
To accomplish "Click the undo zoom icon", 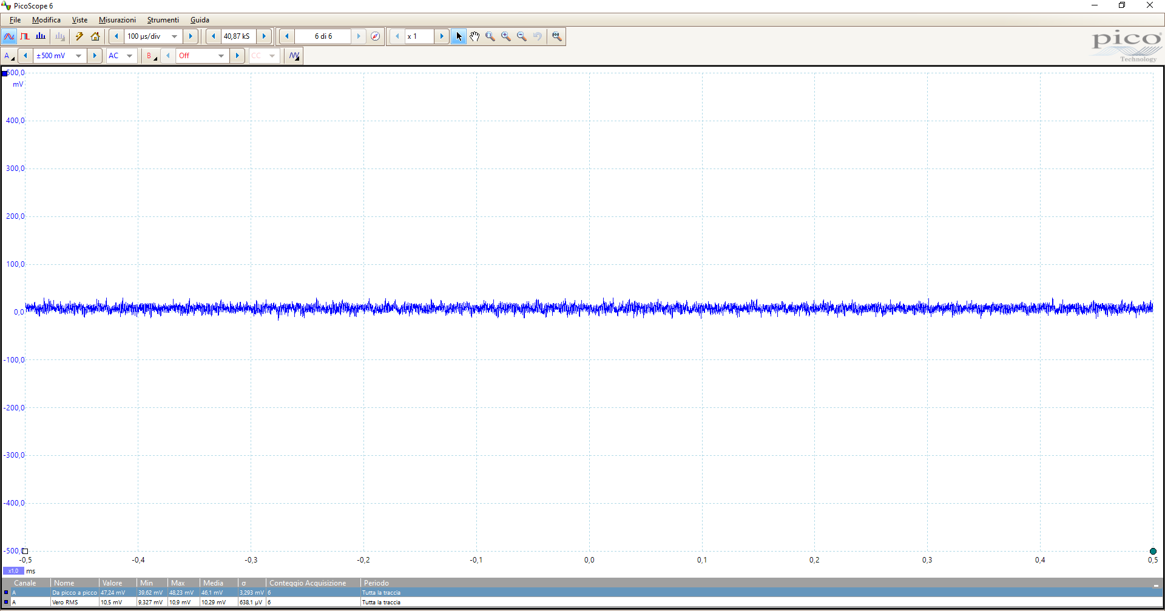I will tap(538, 36).
